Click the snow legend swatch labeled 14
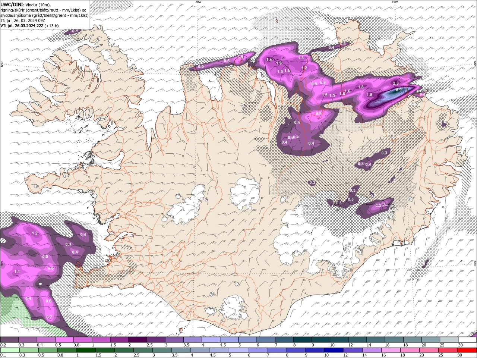Viewport: 477px width, 358px height. 376,340
